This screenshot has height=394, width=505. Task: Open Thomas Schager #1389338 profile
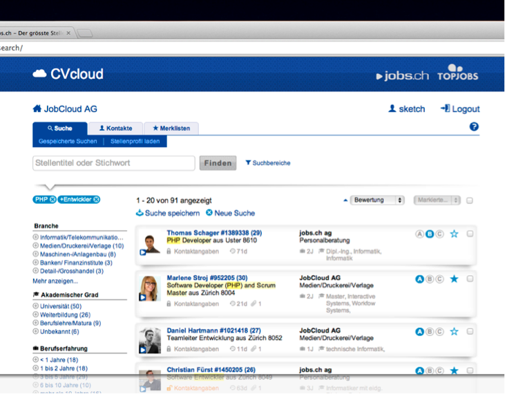click(214, 233)
